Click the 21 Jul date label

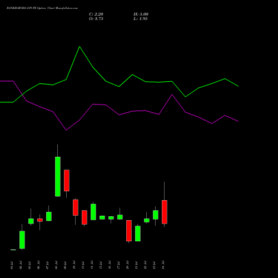[x=136, y=265]
